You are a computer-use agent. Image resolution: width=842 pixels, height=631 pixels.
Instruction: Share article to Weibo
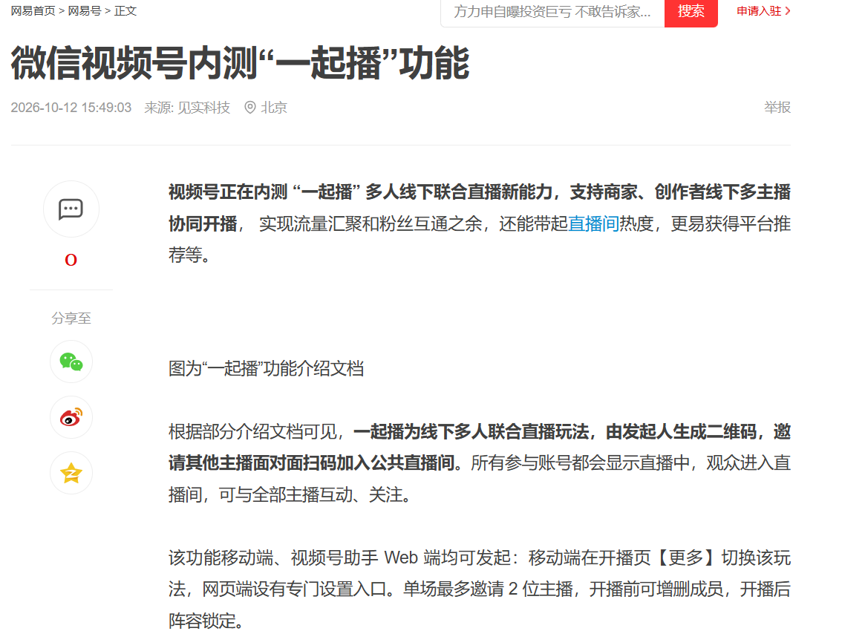click(x=71, y=417)
